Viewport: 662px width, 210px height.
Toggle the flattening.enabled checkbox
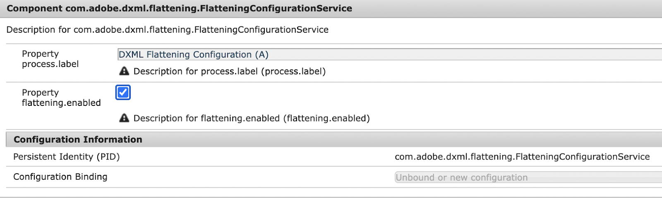click(123, 92)
